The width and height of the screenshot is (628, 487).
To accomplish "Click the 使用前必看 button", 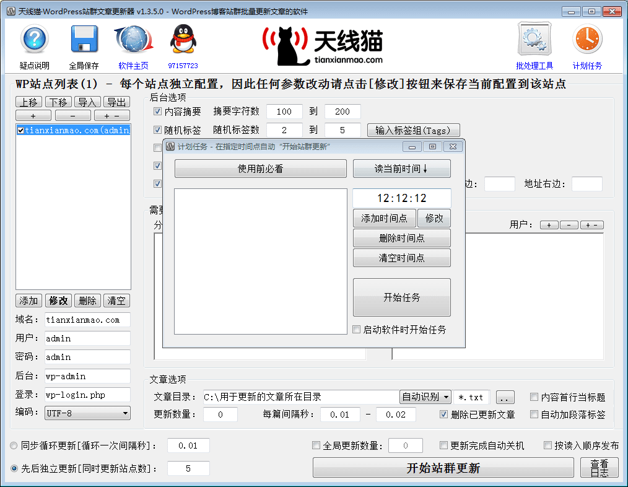I will coord(261,169).
